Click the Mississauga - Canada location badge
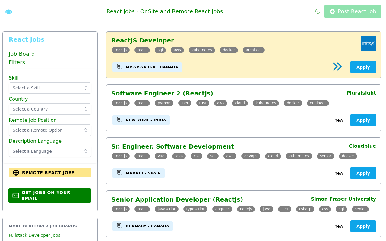This screenshot has height=241, width=386. click(x=147, y=67)
